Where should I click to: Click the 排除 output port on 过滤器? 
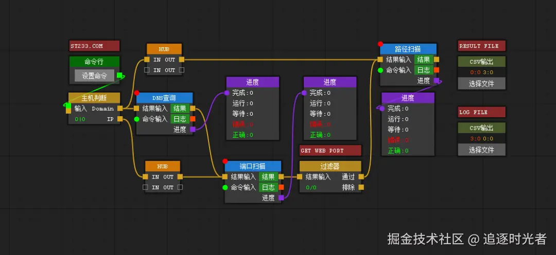(x=361, y=187)
